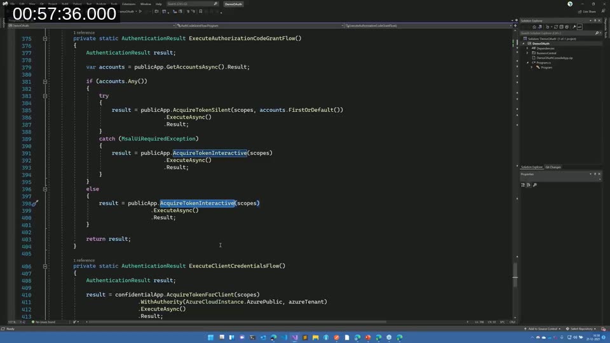Click the bookmark icon in toolbar
Screen dimensions: 610x343
201,11
